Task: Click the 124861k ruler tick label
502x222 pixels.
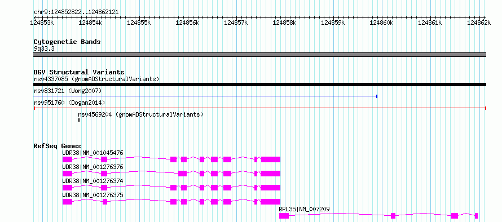Action: (430, 23)
